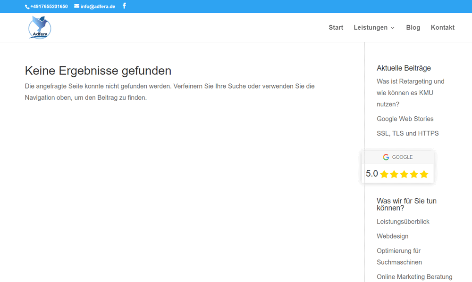
Task: Click the info@adfera.de email link
Action: pyautogui.click(x=98, y=7)
